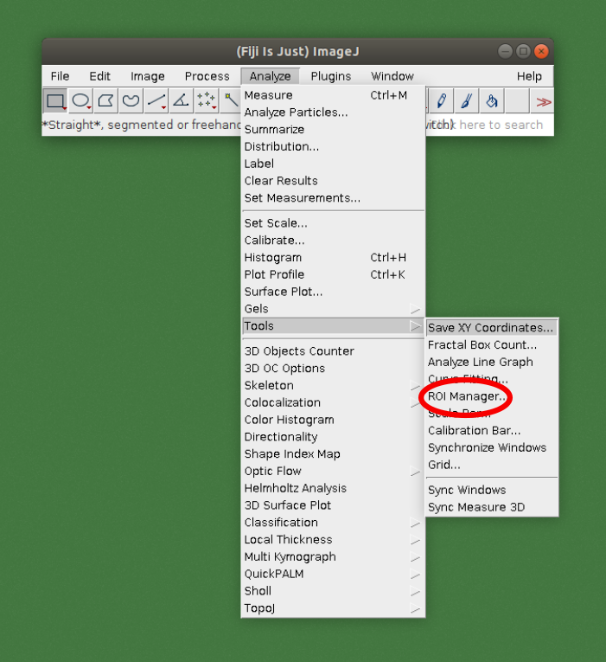Viewport: 606px width, 662px height.
Task: Select Synchronize Windows
Action: coord(492,447)
